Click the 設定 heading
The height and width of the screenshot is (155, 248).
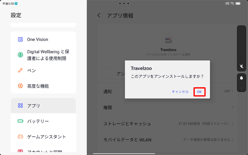(x=16, y=15)
